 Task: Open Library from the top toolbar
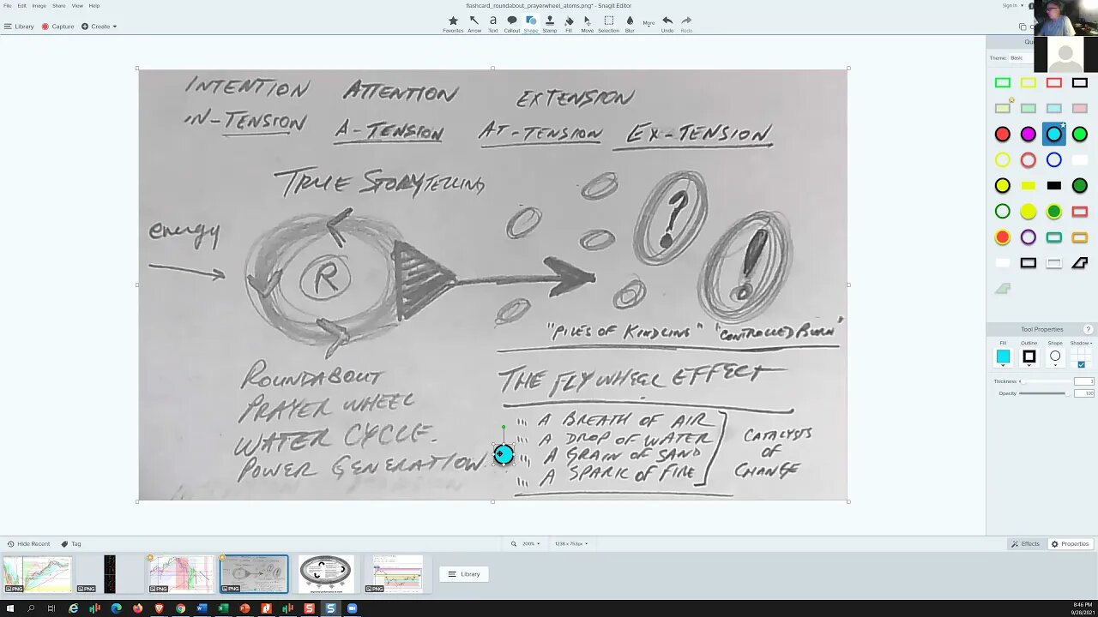click(x=19, y=27)
